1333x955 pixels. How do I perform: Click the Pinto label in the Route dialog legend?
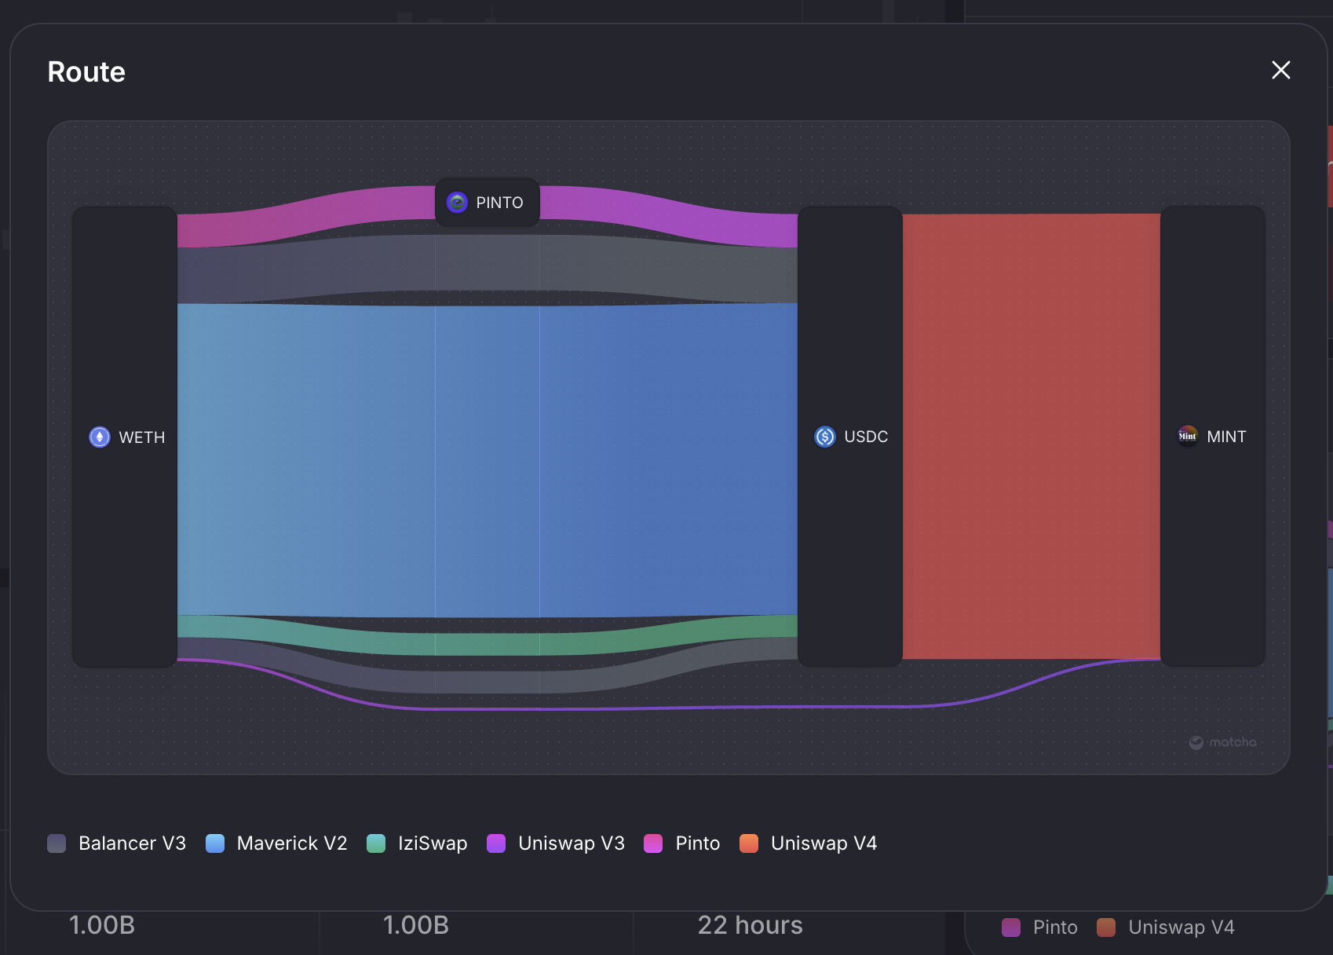tap(698, 843)
